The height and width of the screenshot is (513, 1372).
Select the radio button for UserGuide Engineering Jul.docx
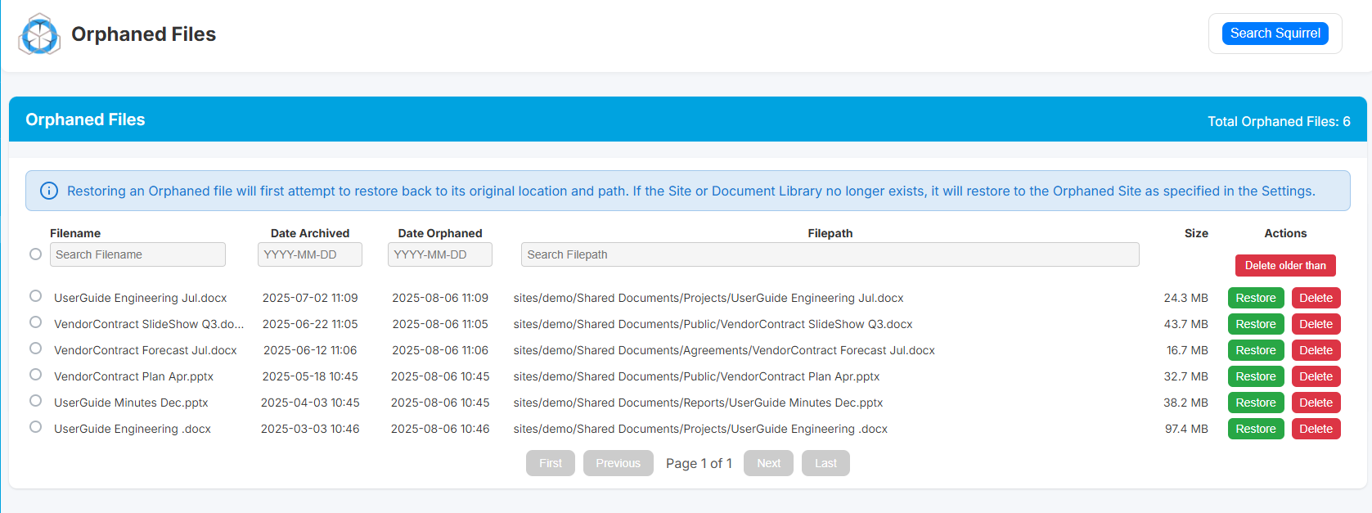[x=35, y=296]
